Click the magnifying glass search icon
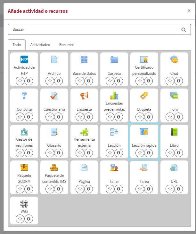This screenshot has width=196, height=234. click(x=184, y=30)
